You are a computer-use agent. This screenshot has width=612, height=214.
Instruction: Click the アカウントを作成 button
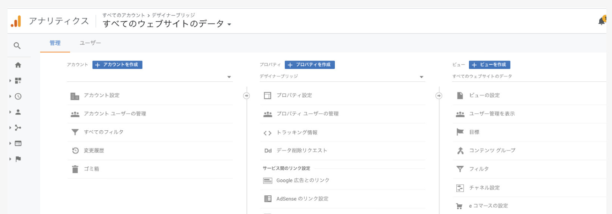[117, 65]
